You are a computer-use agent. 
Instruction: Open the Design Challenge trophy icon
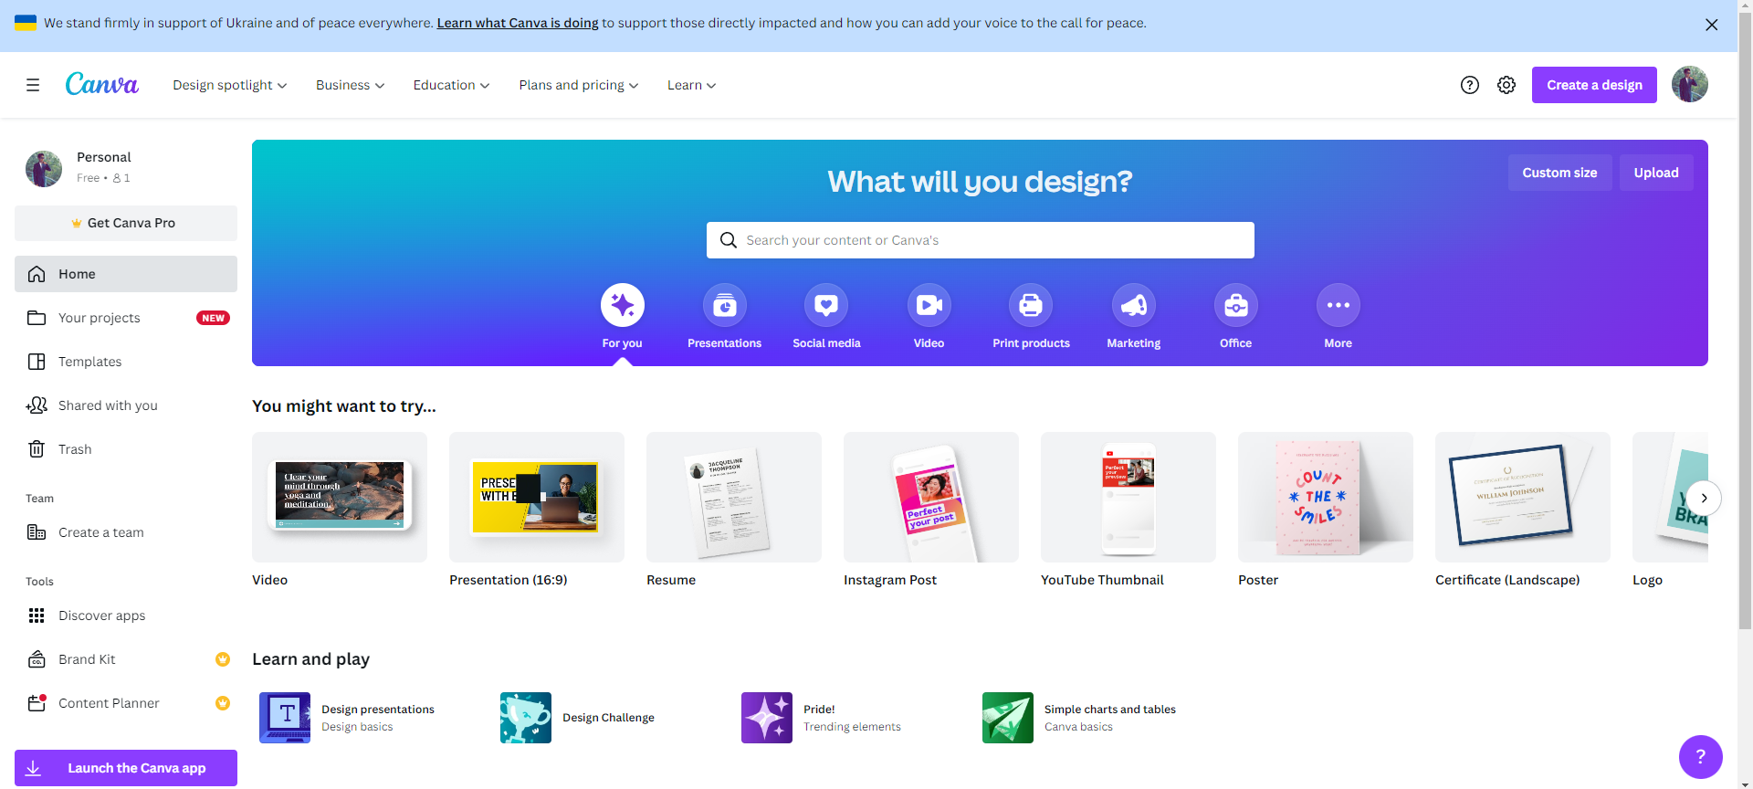click(x=526, y=718)
